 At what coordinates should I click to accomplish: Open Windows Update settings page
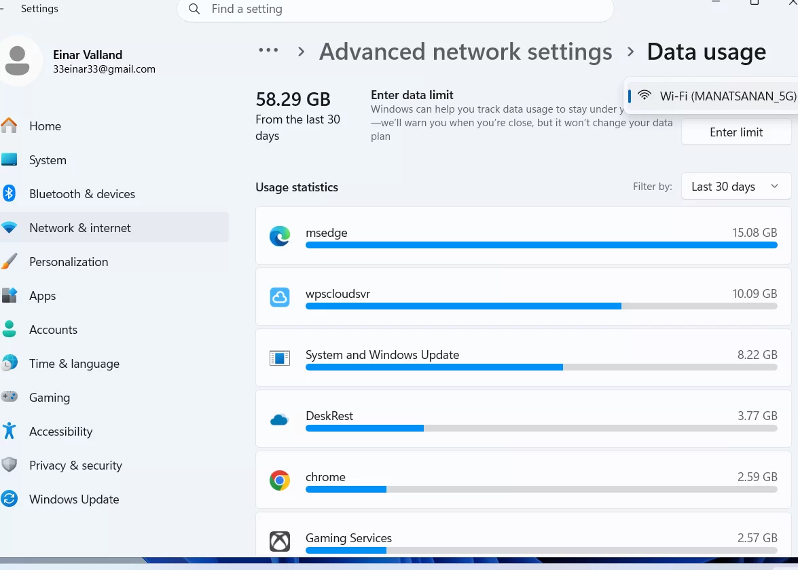coord(115,499)
